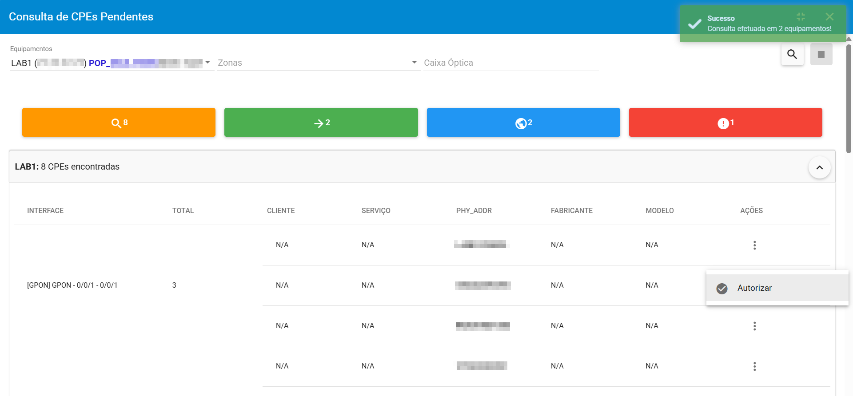
Task: Open actions menu for fourth CPE row
Action: [754, 366]
